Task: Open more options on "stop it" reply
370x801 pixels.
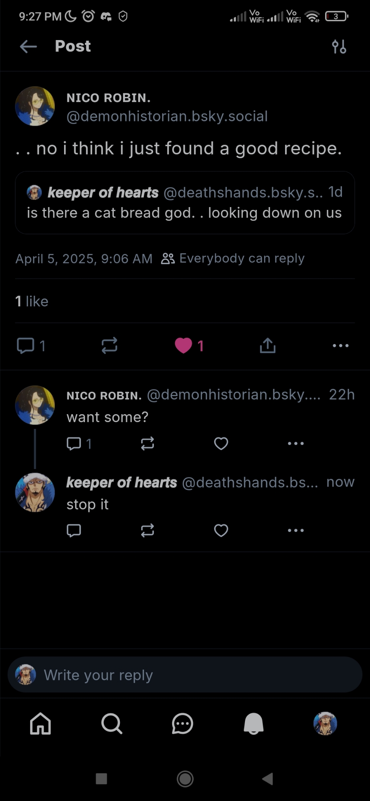Action: pos(295,530)
